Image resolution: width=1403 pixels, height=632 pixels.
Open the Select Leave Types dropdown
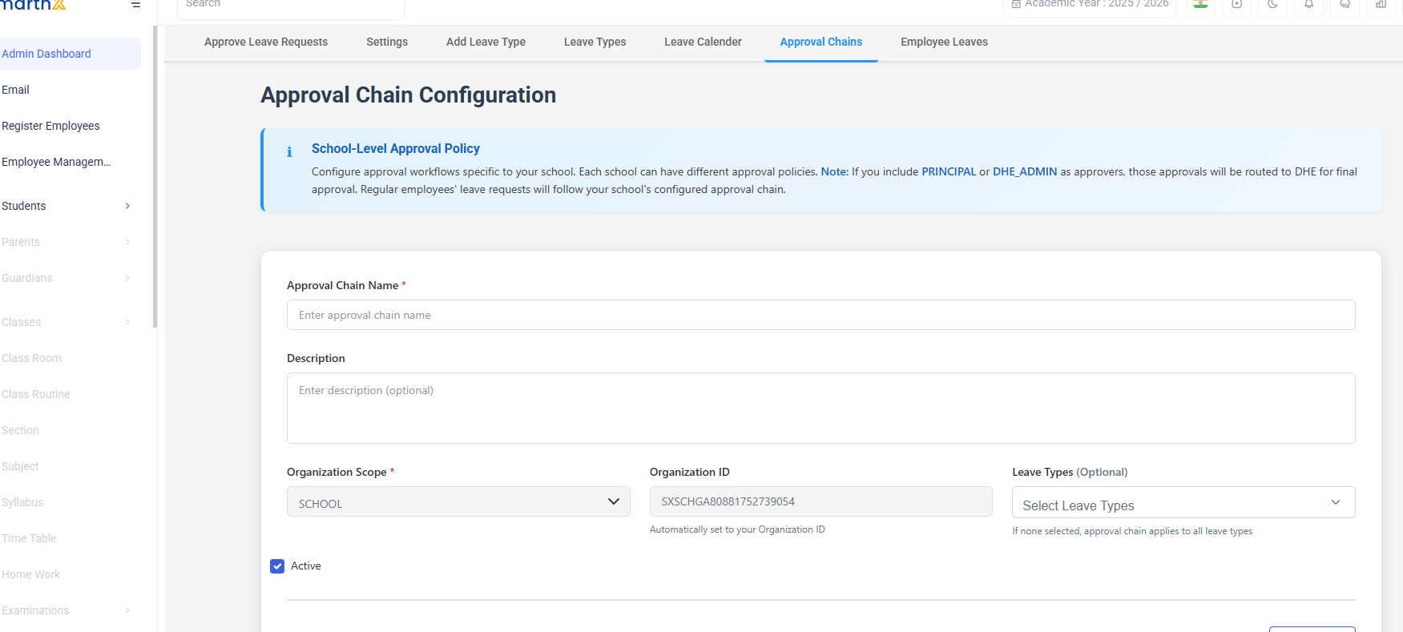(x=1183, y=503)
